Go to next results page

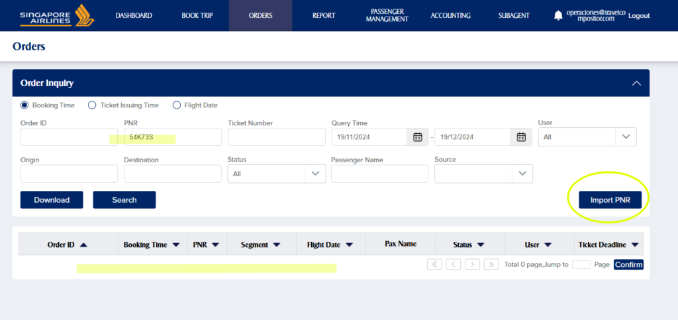(x=472, y=264)
